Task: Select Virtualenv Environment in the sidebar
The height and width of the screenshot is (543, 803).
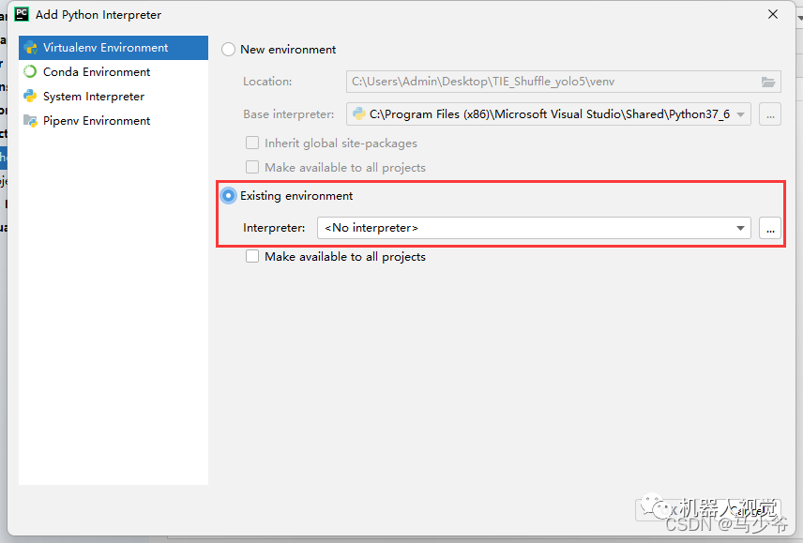Action: coord(114,48)
